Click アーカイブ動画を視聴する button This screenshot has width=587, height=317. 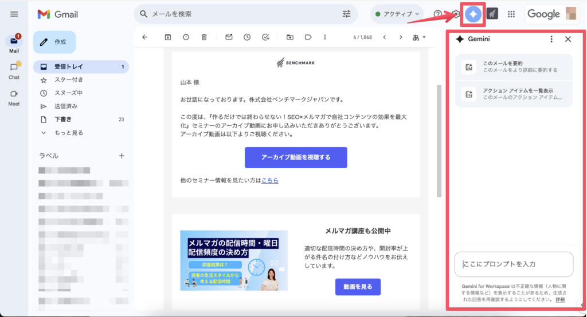(x=296, y=157)
